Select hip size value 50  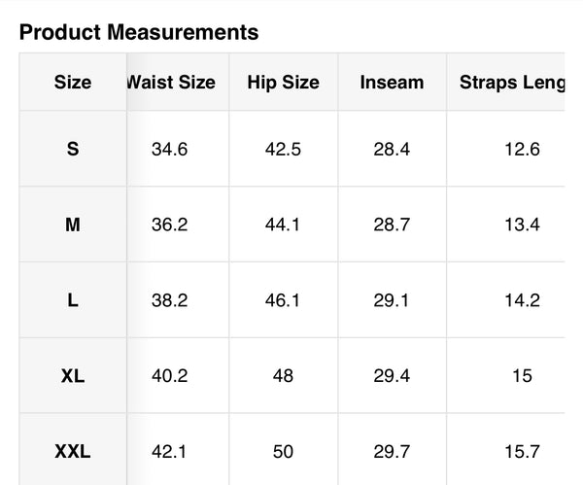tap(283, 451)
